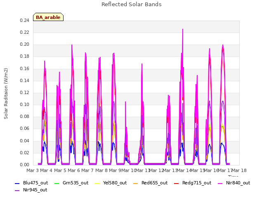Click the Mar 8 x-axis date label

(101, 170)
